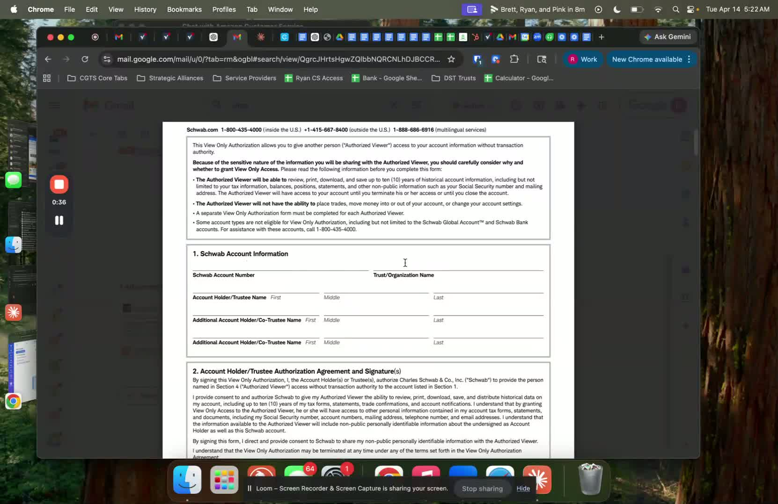Open the Bookmarks menu
Image resolution: width=778 pixels, height=504 pixels.
click(x=184, y=9)
